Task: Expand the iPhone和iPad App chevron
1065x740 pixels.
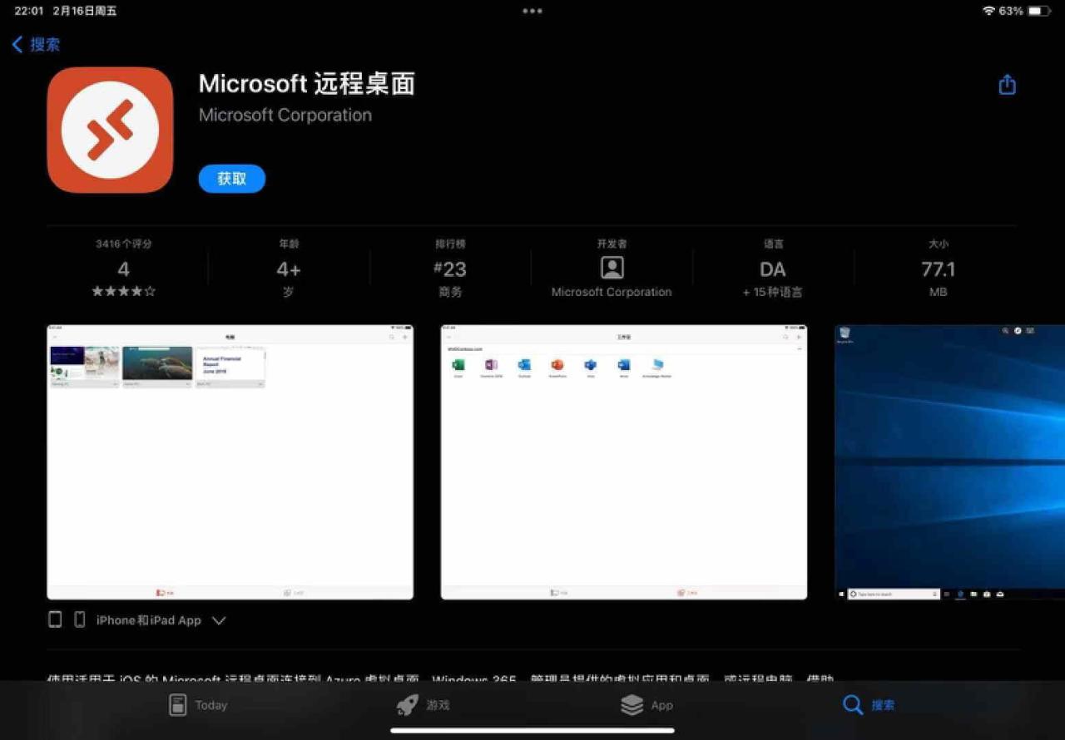Action: pyautogui.click(x=219, y=620)
